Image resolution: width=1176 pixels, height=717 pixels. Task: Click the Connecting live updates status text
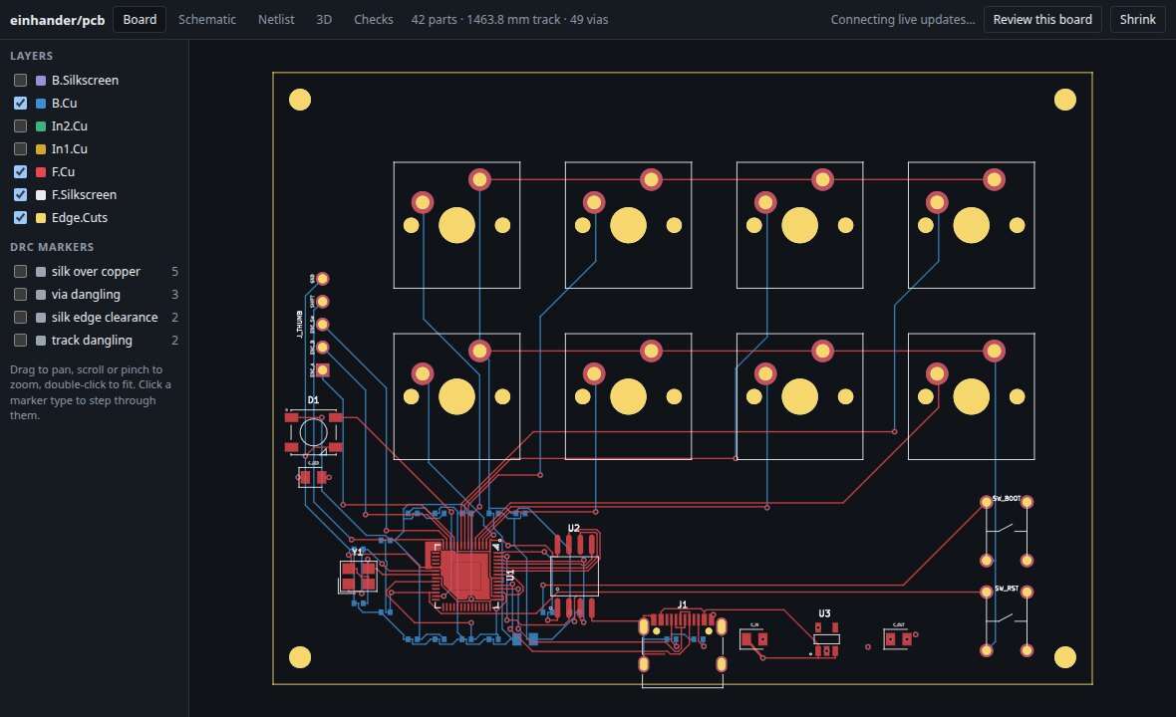tap(903, 20)
